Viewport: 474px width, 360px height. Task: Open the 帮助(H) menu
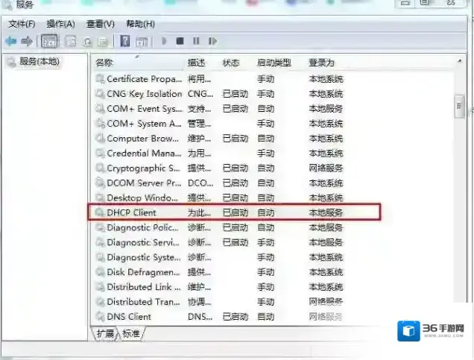pos(140,24)
